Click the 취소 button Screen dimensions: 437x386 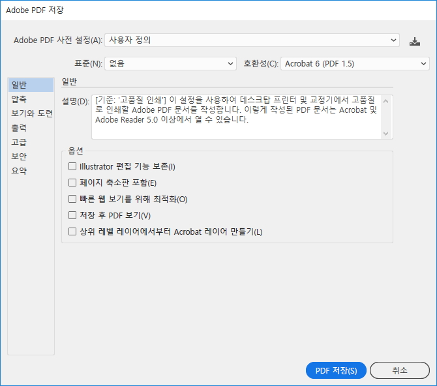(x=400, y=370)
